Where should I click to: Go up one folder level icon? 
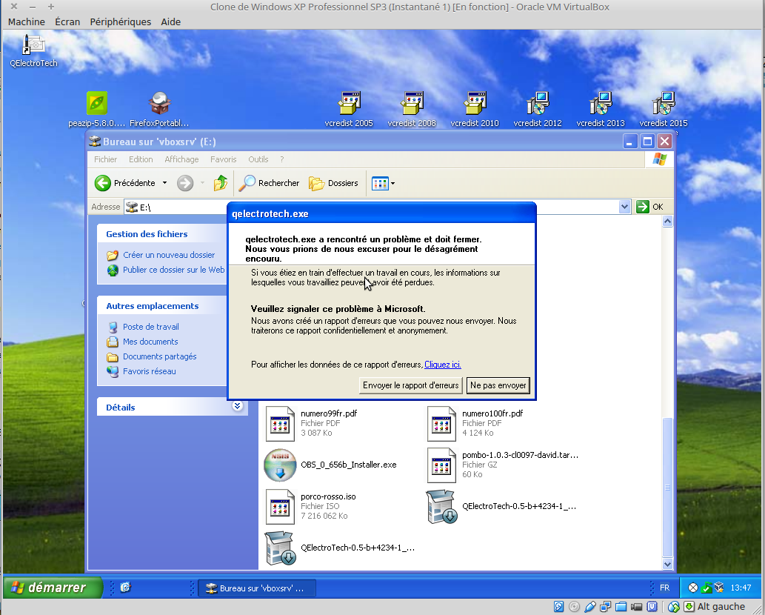(x=220, y=183)
